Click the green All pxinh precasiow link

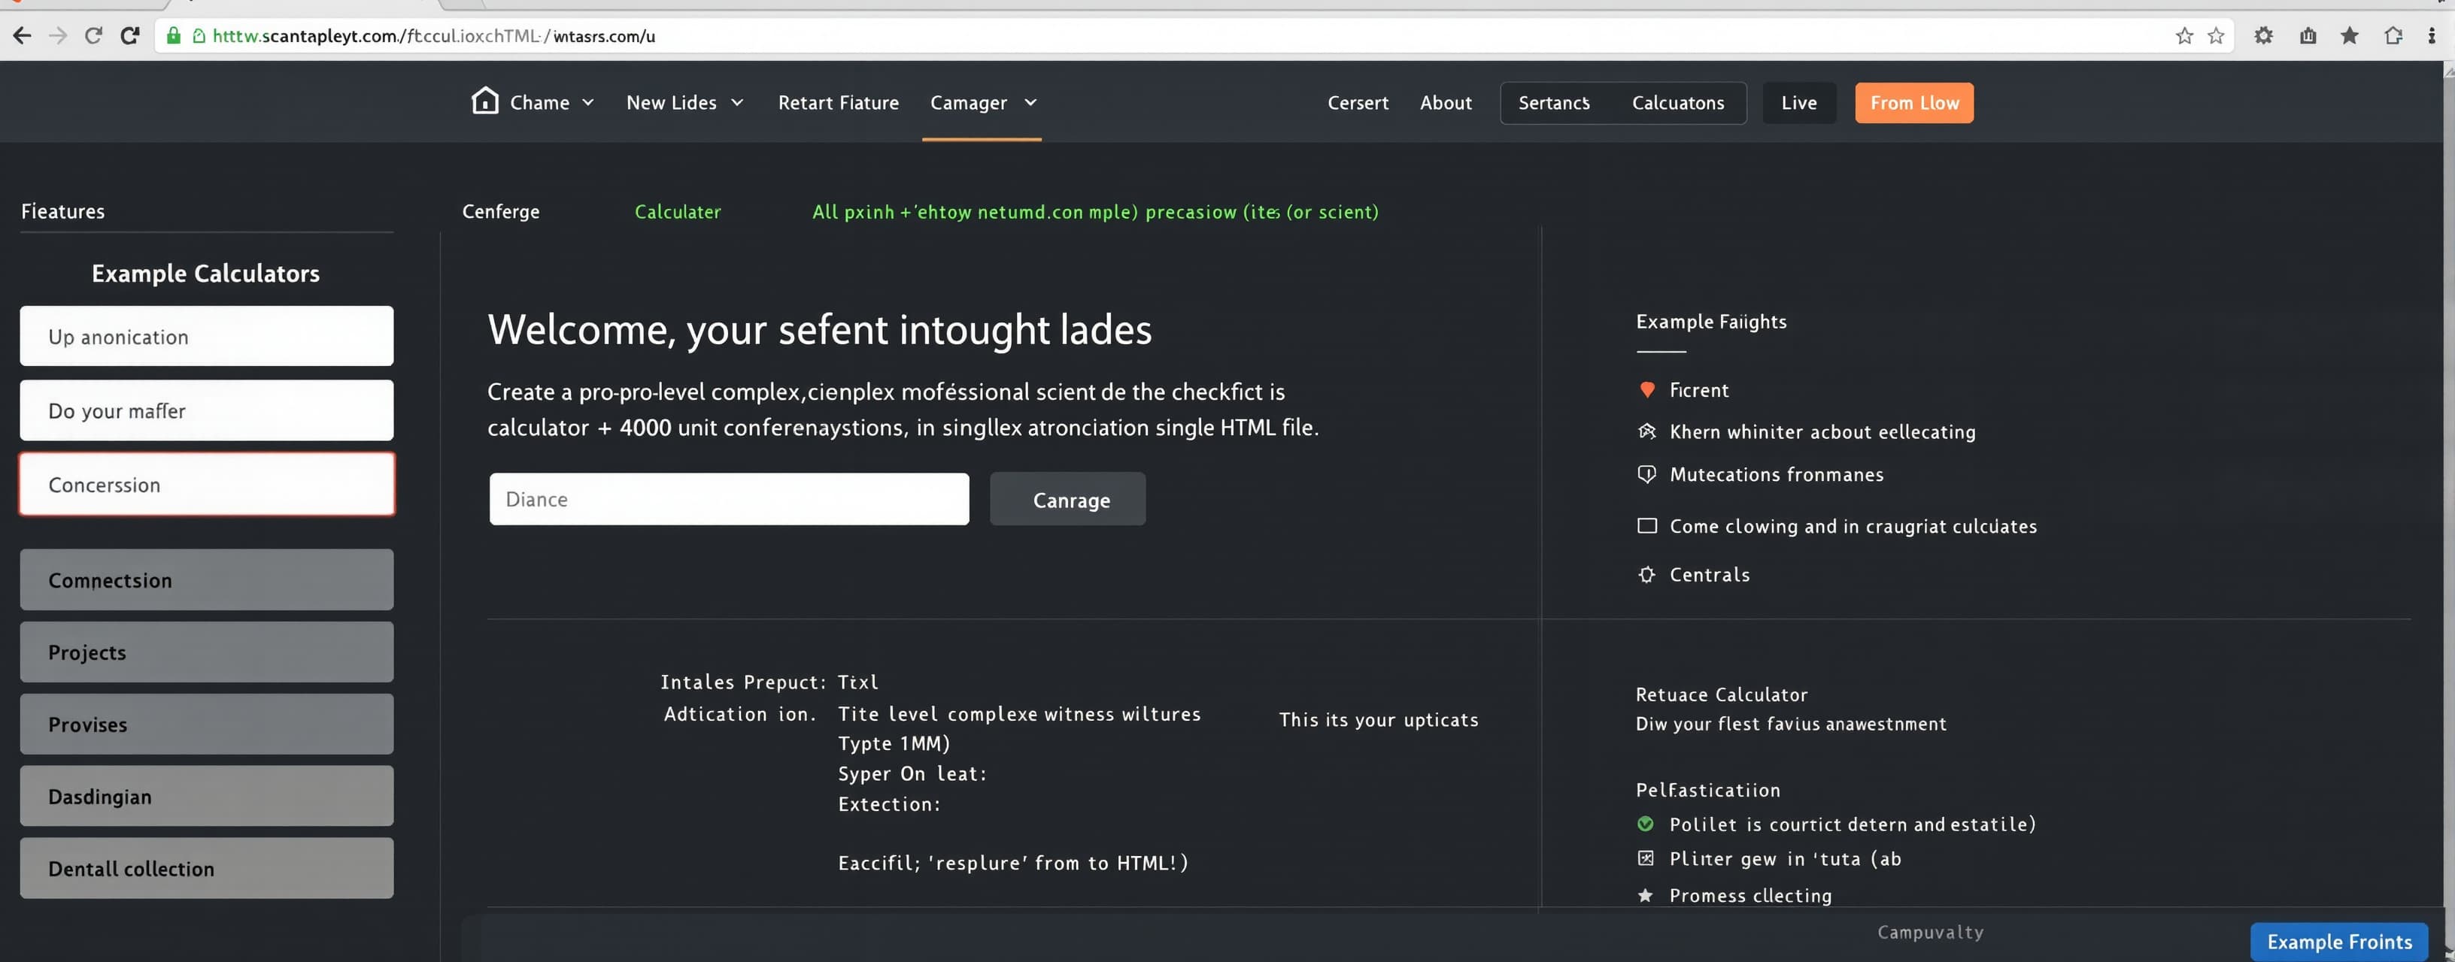1095,211
